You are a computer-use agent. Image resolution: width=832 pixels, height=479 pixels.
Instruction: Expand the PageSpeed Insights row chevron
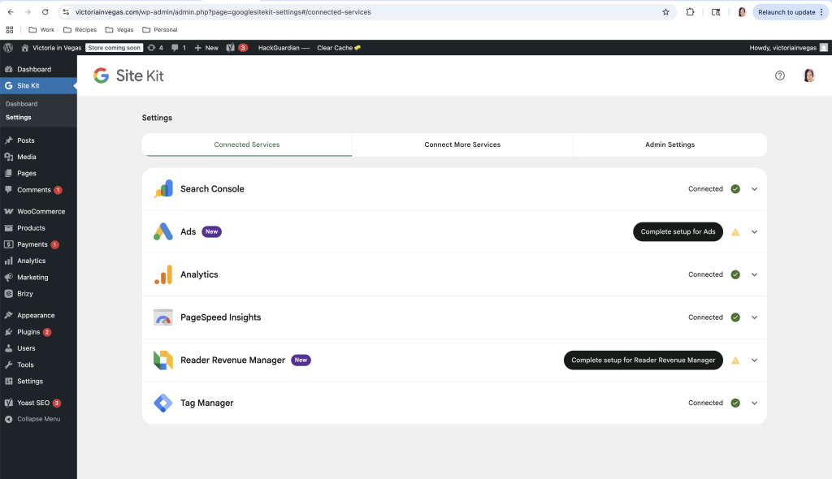(754, 317)
